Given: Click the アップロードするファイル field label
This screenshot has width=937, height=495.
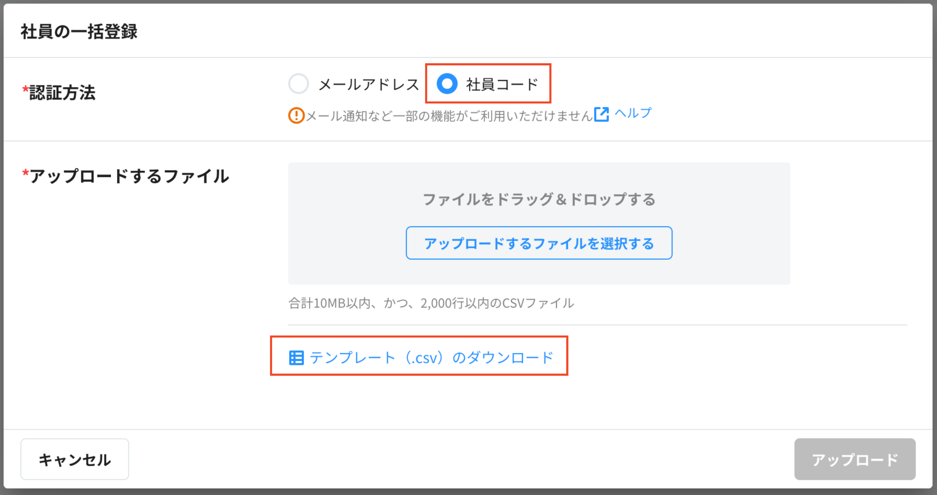Looking at the screenshot, I should (x=129, y=176).
